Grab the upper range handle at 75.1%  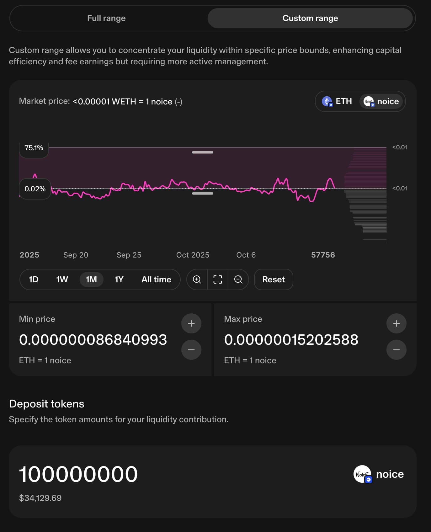pos(202,152)
